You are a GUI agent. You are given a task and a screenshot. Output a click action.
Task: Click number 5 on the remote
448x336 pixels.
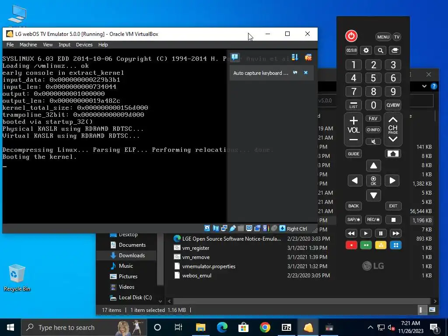[x=373, y=78]
